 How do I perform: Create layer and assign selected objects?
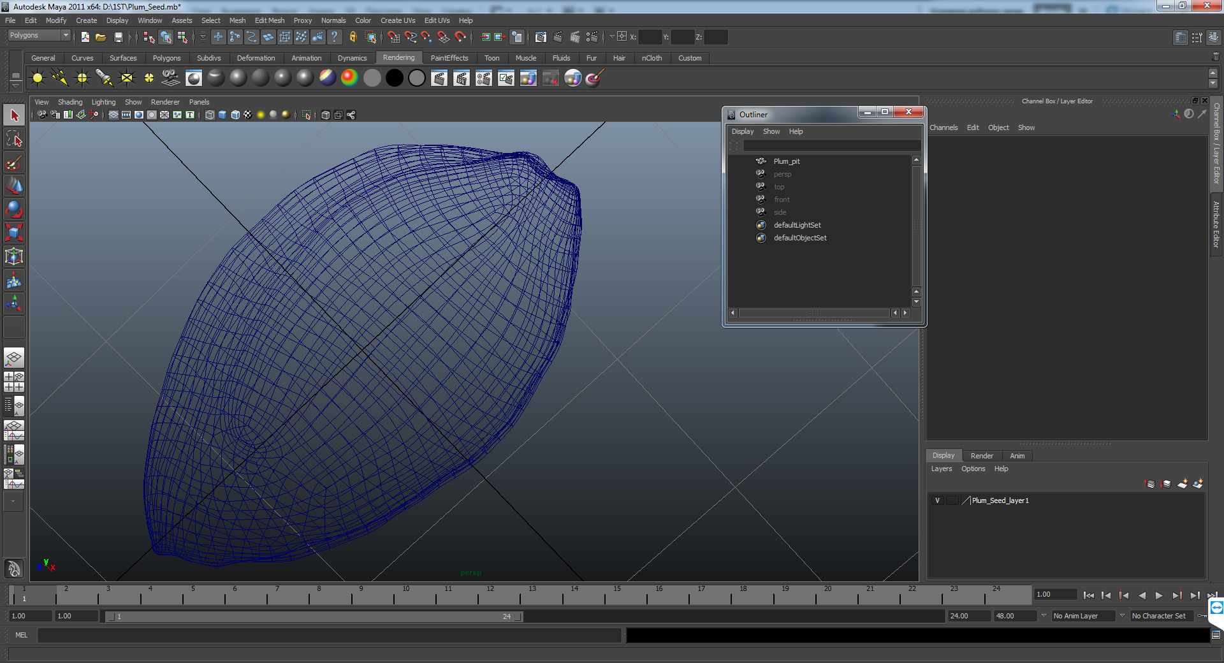click(1198, 484)
